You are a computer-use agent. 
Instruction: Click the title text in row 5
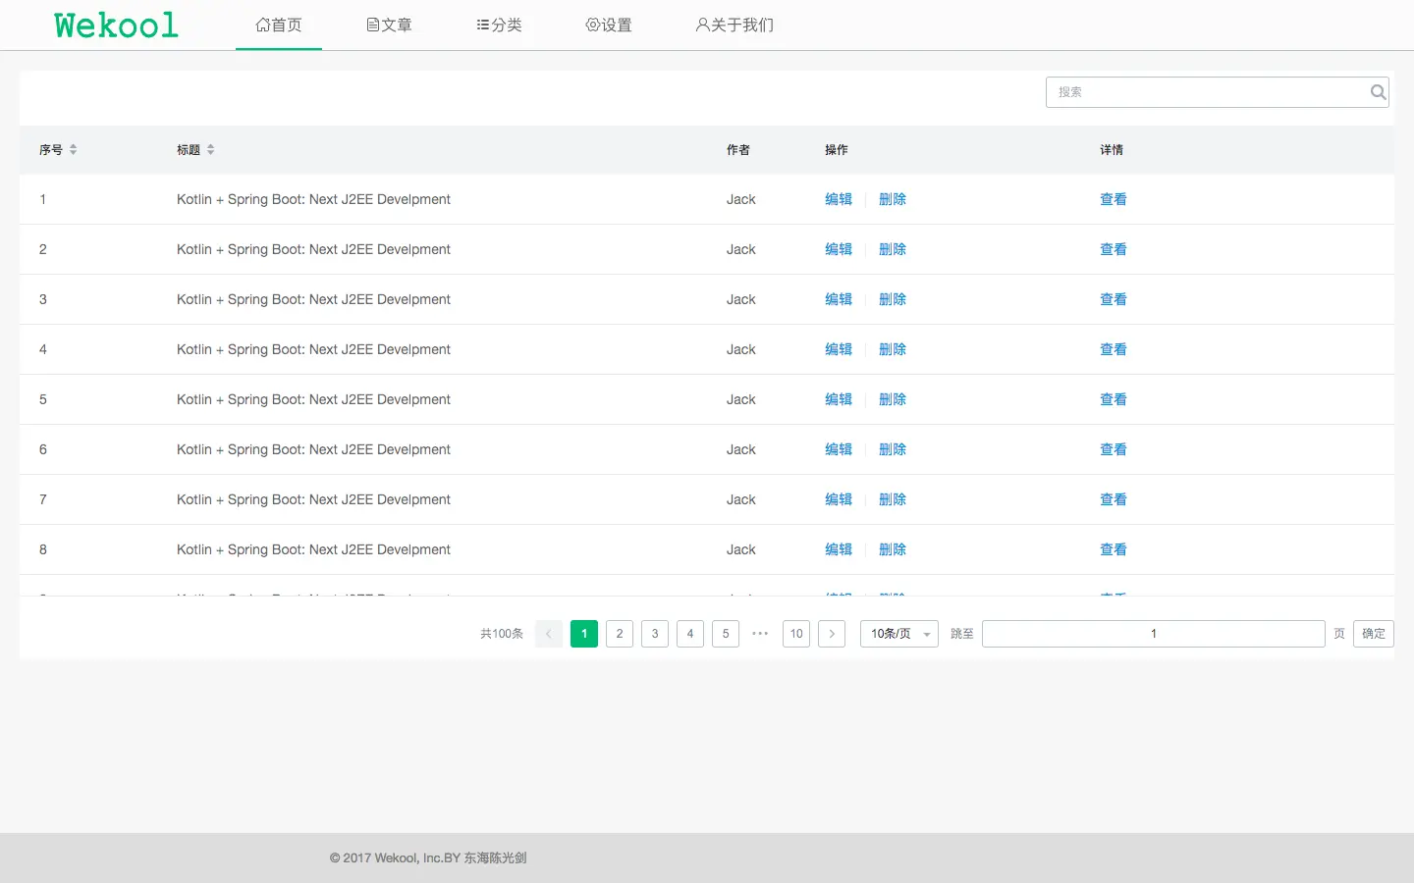coord(313,399)
